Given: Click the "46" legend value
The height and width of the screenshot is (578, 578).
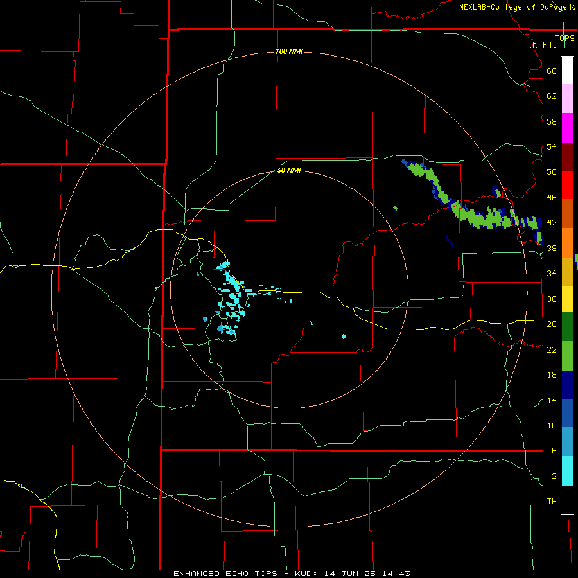Looking at the screenshot, I should point(552,198).
